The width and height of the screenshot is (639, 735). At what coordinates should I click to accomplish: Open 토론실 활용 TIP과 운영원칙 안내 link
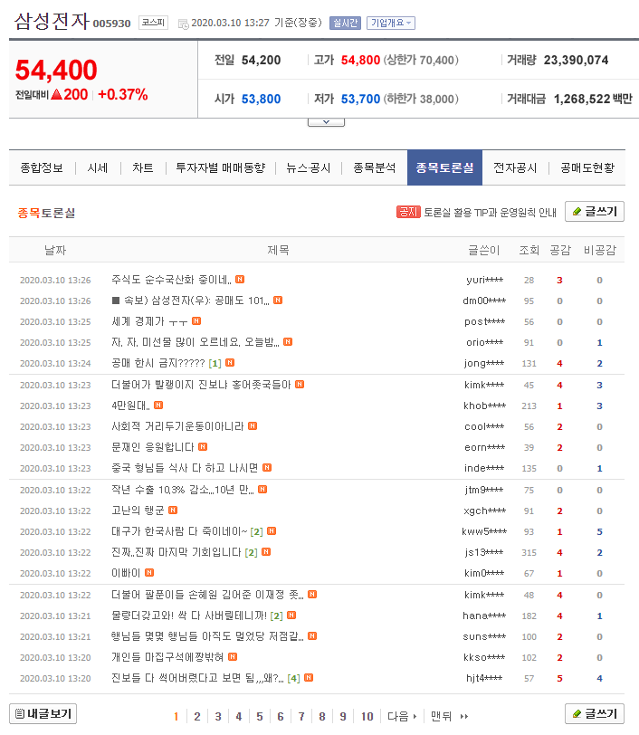click(490, 213)
